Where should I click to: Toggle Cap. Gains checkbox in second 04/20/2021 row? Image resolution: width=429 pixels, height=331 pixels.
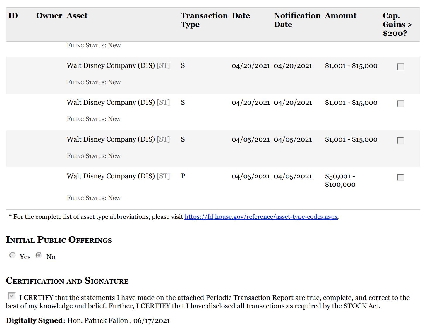(x=400, y=104)
